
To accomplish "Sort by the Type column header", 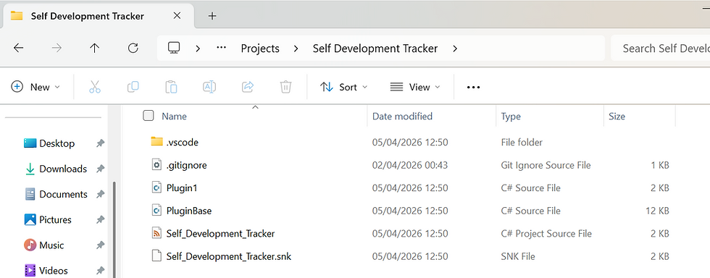I will pyautogui.click(x=510, y=117).
